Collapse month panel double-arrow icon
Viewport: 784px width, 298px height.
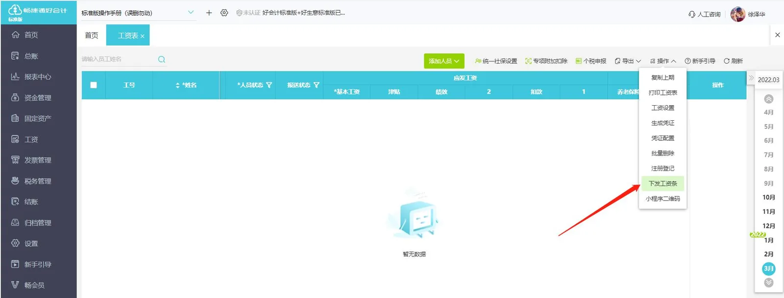point(751,78)
